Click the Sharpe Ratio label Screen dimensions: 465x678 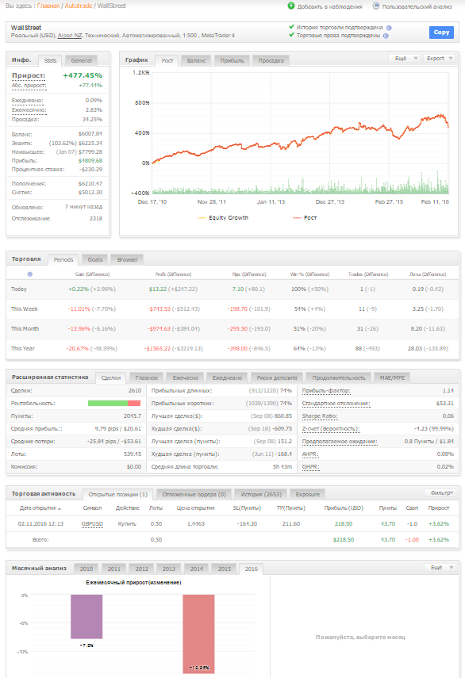tap(320, 416)
